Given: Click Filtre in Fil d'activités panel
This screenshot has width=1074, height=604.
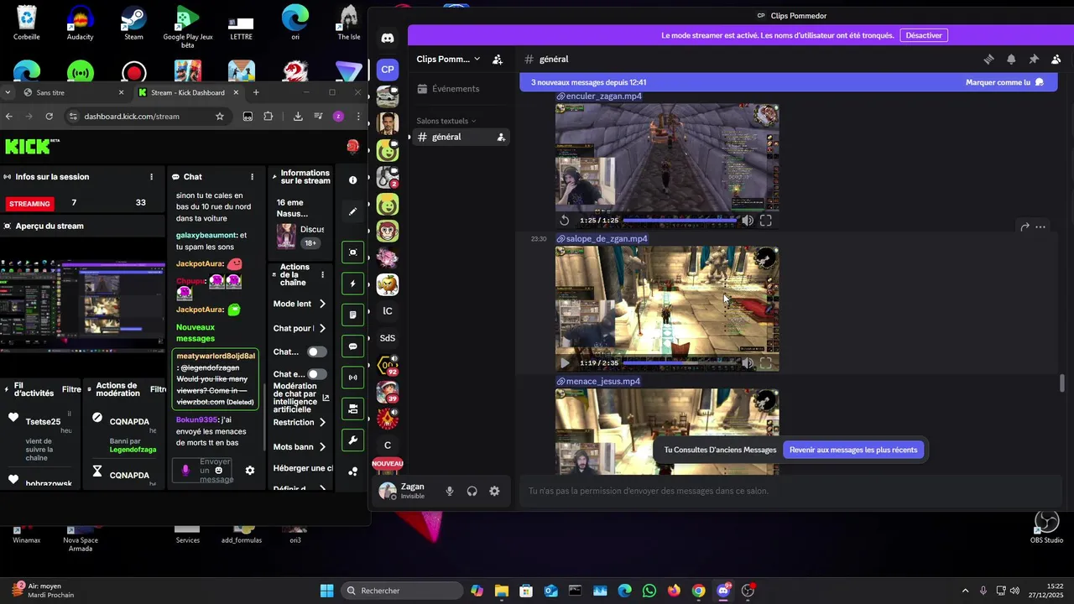Looking at the screenshot, I should click(x=71, y=389).
